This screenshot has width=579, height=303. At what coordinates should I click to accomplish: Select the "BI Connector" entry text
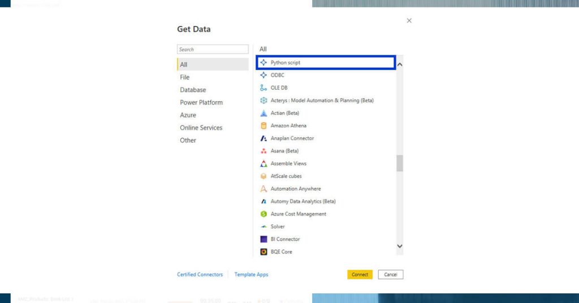(285, 239)
